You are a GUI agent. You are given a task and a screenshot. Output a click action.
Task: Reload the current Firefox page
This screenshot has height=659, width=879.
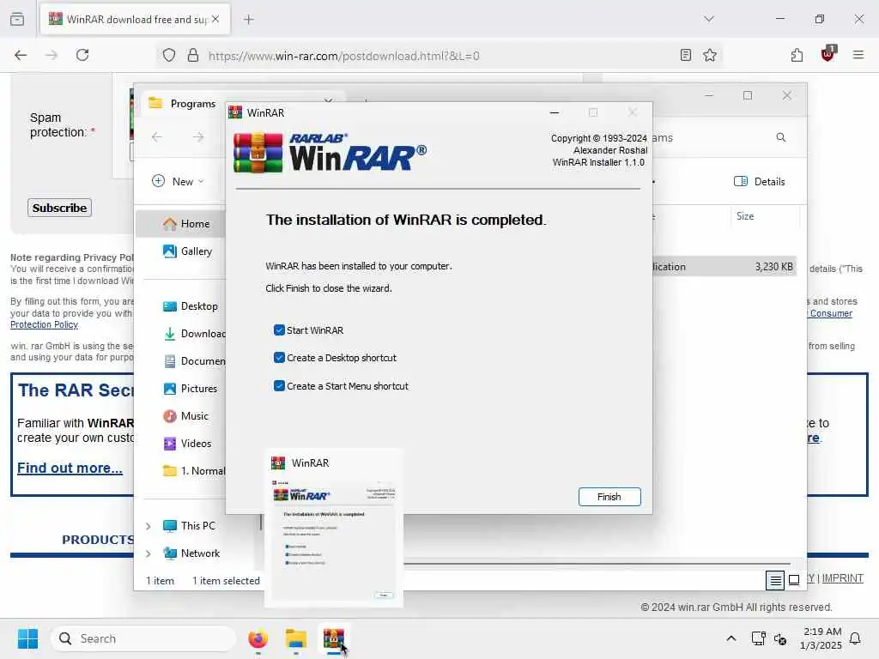click(x=82, y=55)
